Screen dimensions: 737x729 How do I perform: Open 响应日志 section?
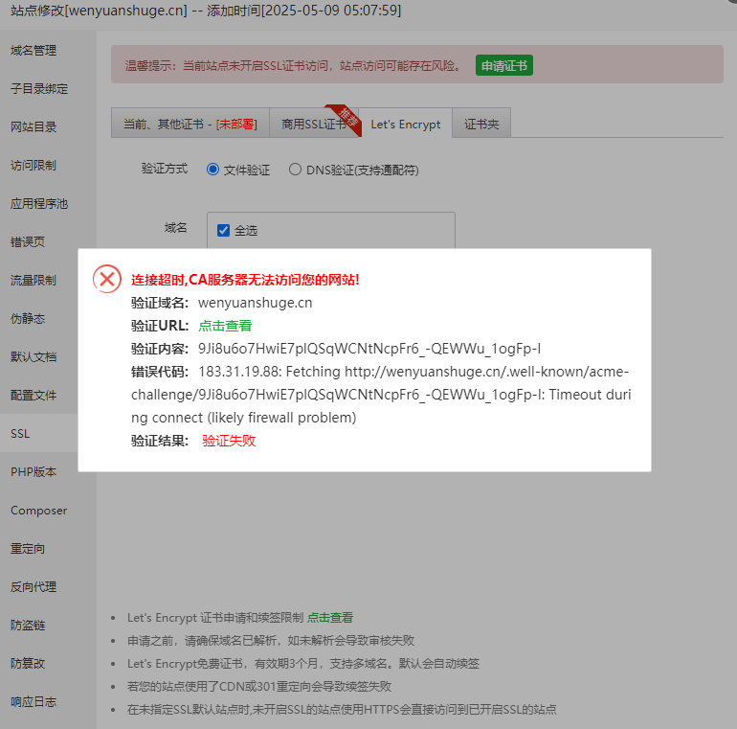[x=33, y=702]
